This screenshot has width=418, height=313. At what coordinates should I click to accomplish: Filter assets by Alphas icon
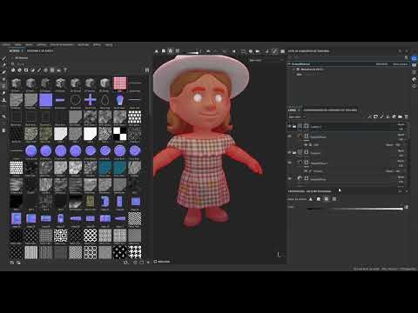45,70
